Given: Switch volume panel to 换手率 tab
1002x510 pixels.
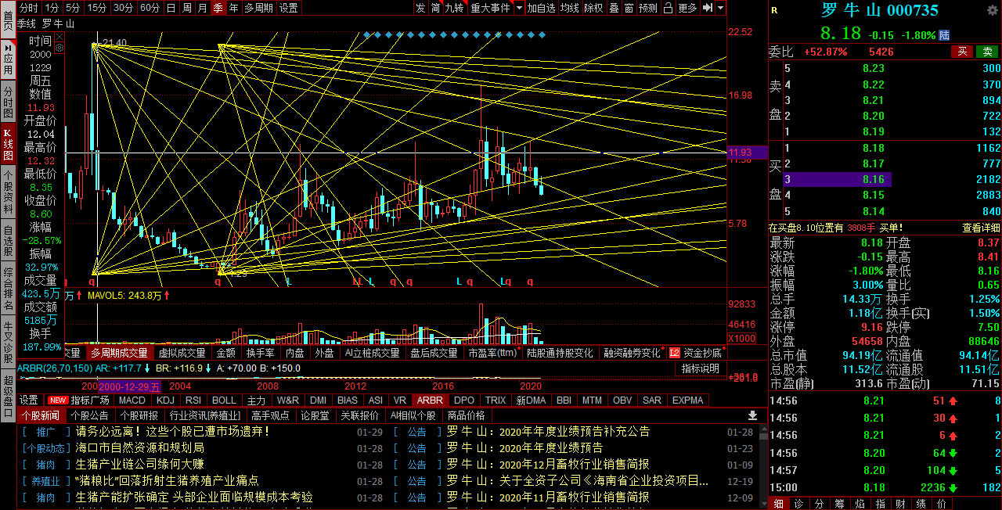Looking at the screenshot, I should tap(260, 353).
